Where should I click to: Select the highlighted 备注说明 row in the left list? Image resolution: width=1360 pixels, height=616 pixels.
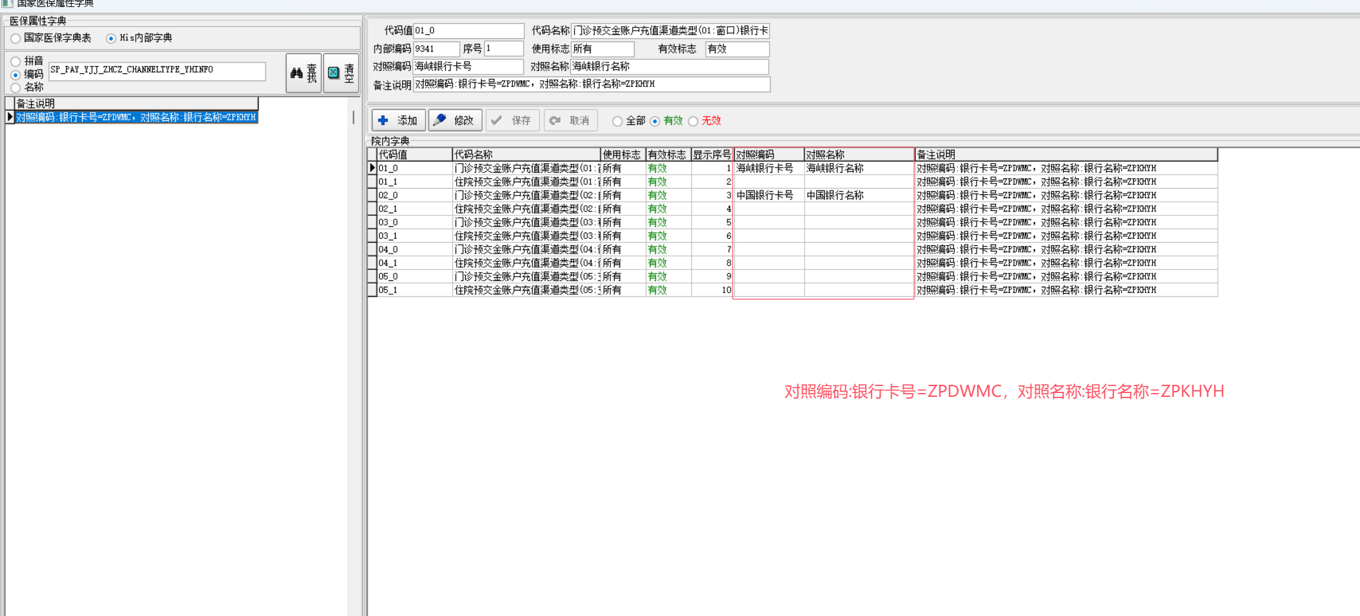pos(136,117)
